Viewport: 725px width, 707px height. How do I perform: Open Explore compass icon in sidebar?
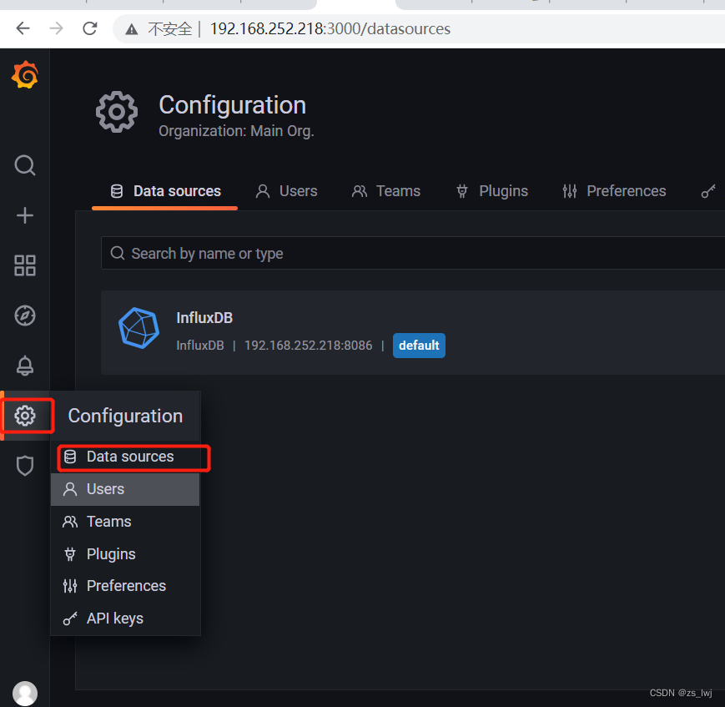tap(25, 316)
